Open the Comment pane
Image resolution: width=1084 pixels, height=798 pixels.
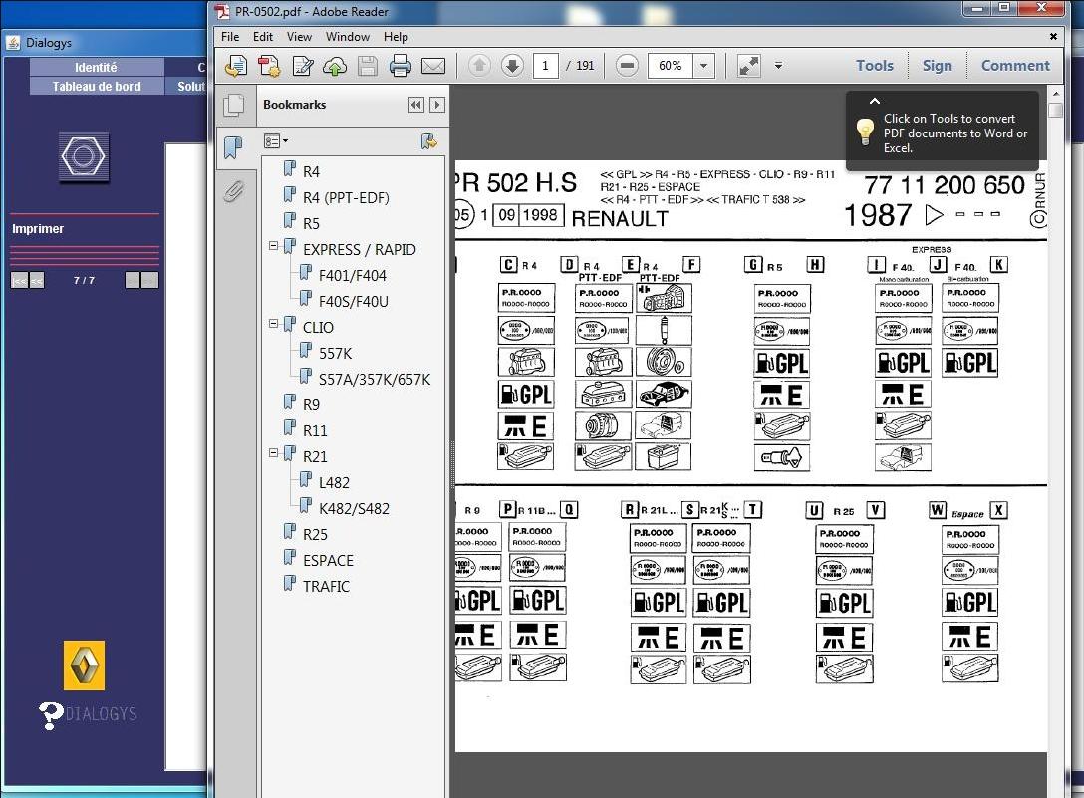[1015, 65]
